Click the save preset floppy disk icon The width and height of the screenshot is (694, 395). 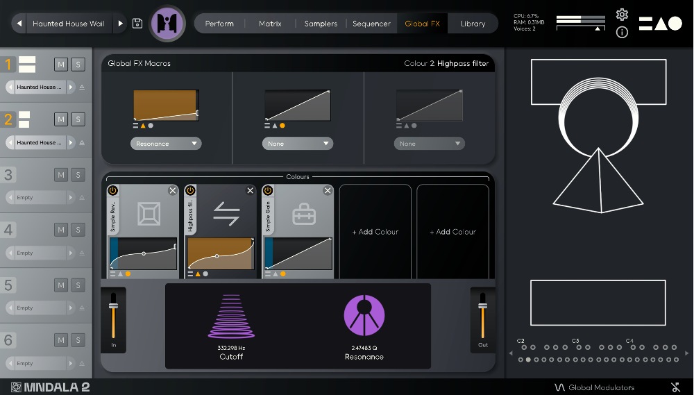(x=137, y=24)
